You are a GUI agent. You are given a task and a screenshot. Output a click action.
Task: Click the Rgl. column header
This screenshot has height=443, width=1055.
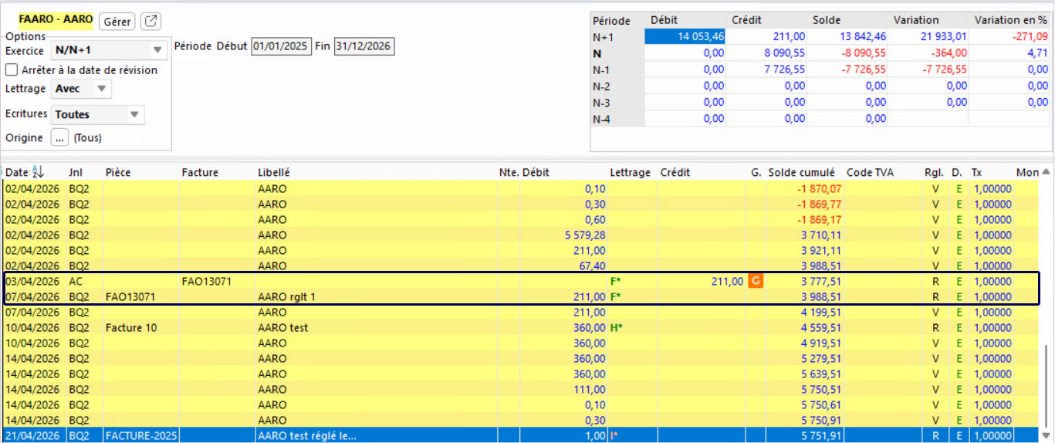[933, 172]
